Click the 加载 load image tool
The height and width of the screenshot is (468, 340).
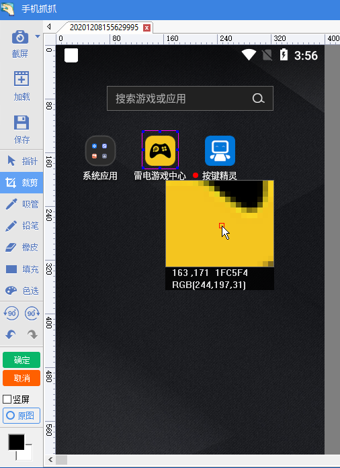click(22, 86)
